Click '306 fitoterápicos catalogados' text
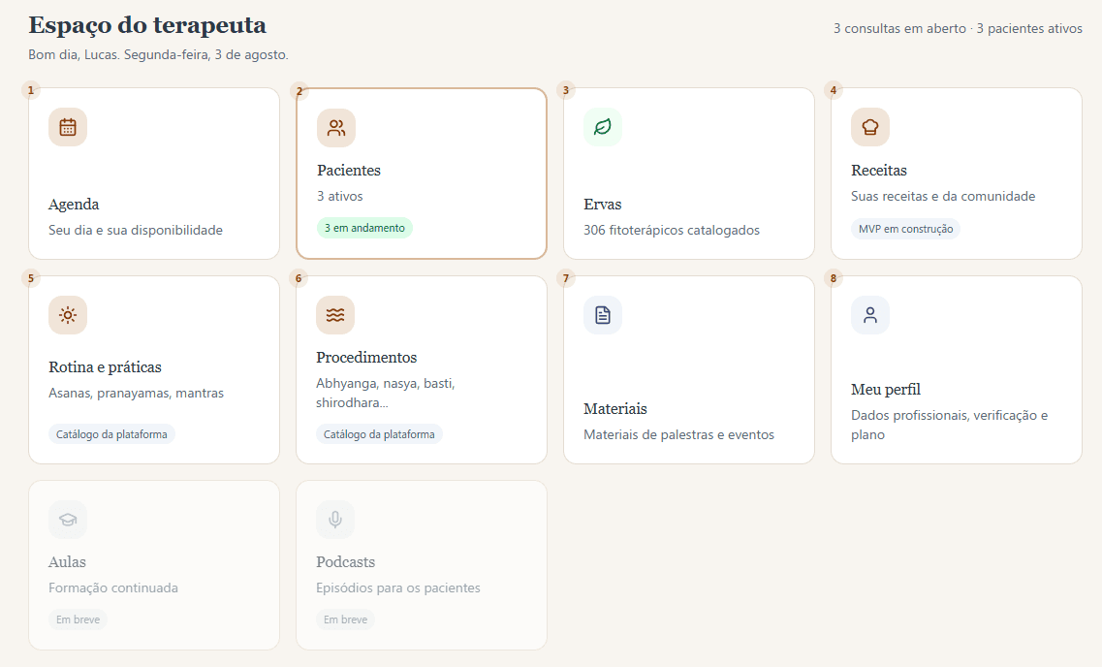Viewport: 1102px width, 667px height. pyautogui.click(x=671, y=230)
